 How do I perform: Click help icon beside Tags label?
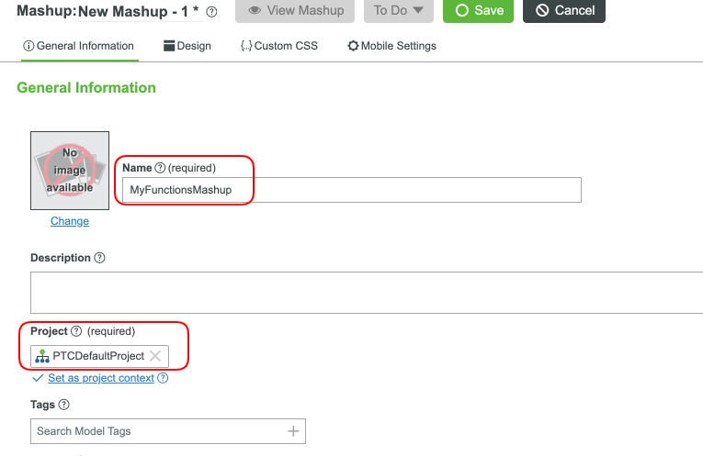coord(64,404)
